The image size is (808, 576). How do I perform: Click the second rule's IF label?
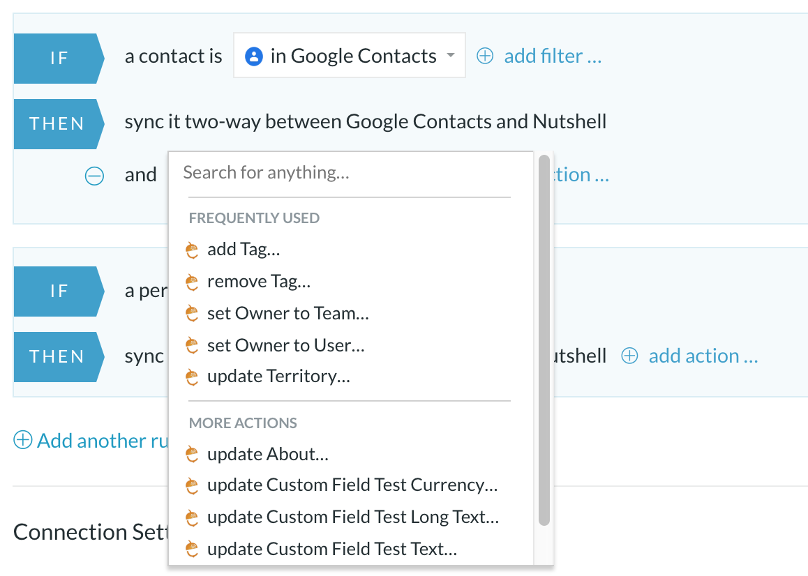coord(59,291)
